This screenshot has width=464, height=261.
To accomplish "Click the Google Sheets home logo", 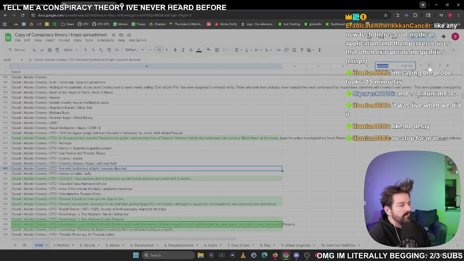I will tap(8, 37).
